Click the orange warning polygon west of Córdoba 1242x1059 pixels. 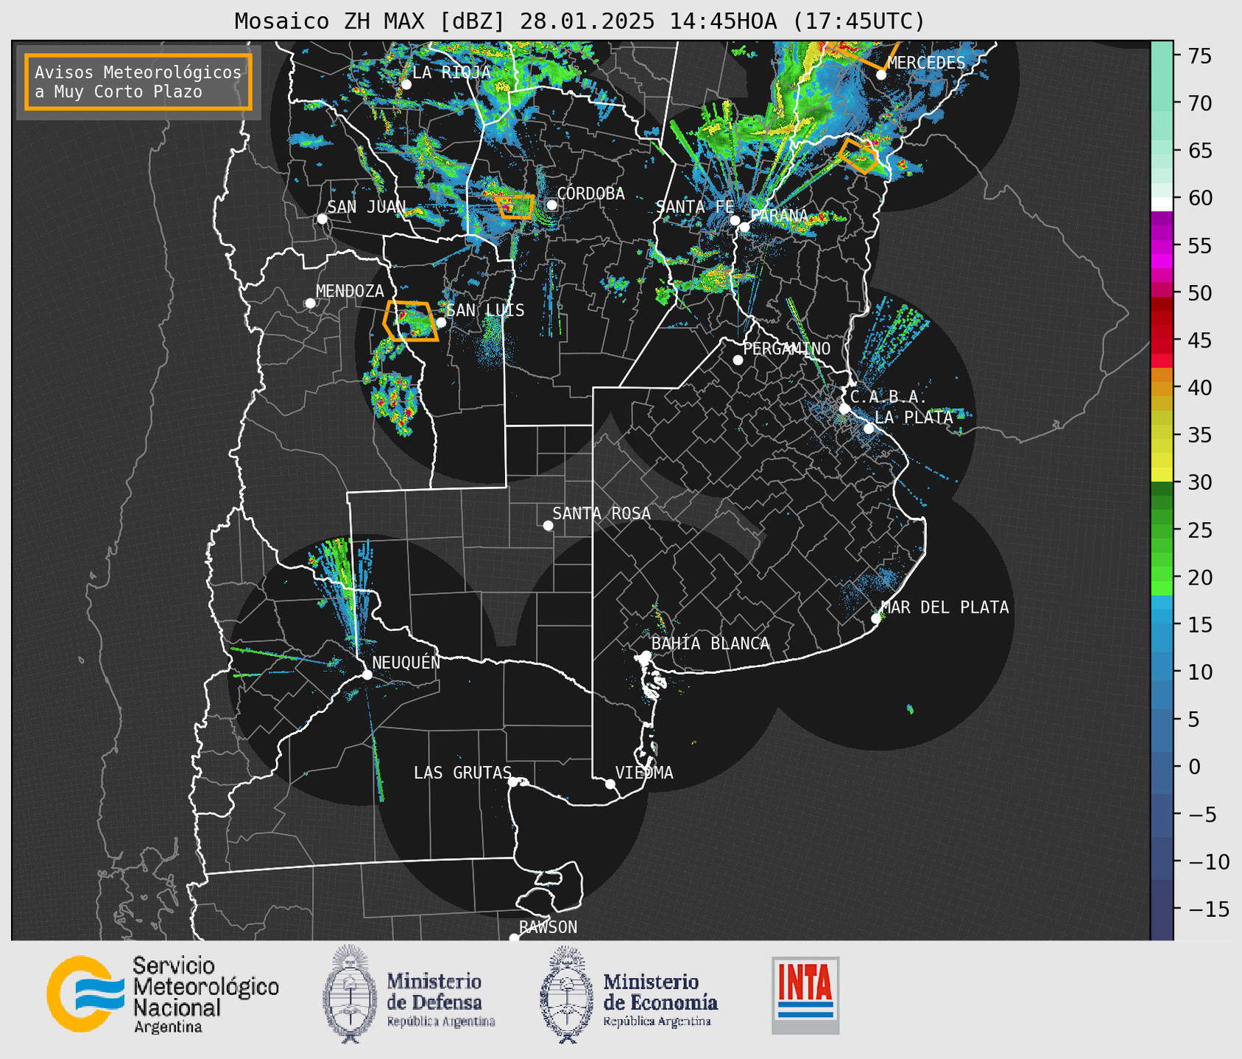(515, 207)
